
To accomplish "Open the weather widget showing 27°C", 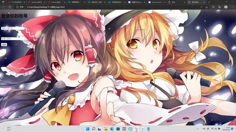I will click(7, 129).
